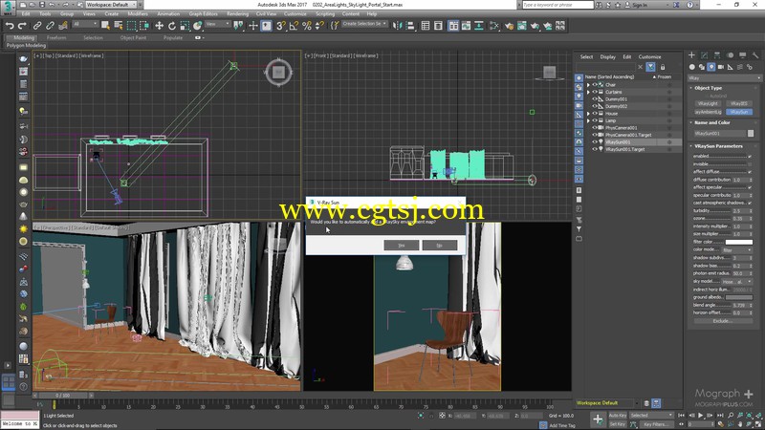
Task: Click Yes in V-Ray Sun dialog
Action: click(401, 246)
